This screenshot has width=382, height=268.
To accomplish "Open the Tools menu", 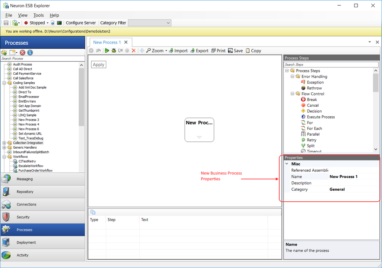I will pos(39,15).
